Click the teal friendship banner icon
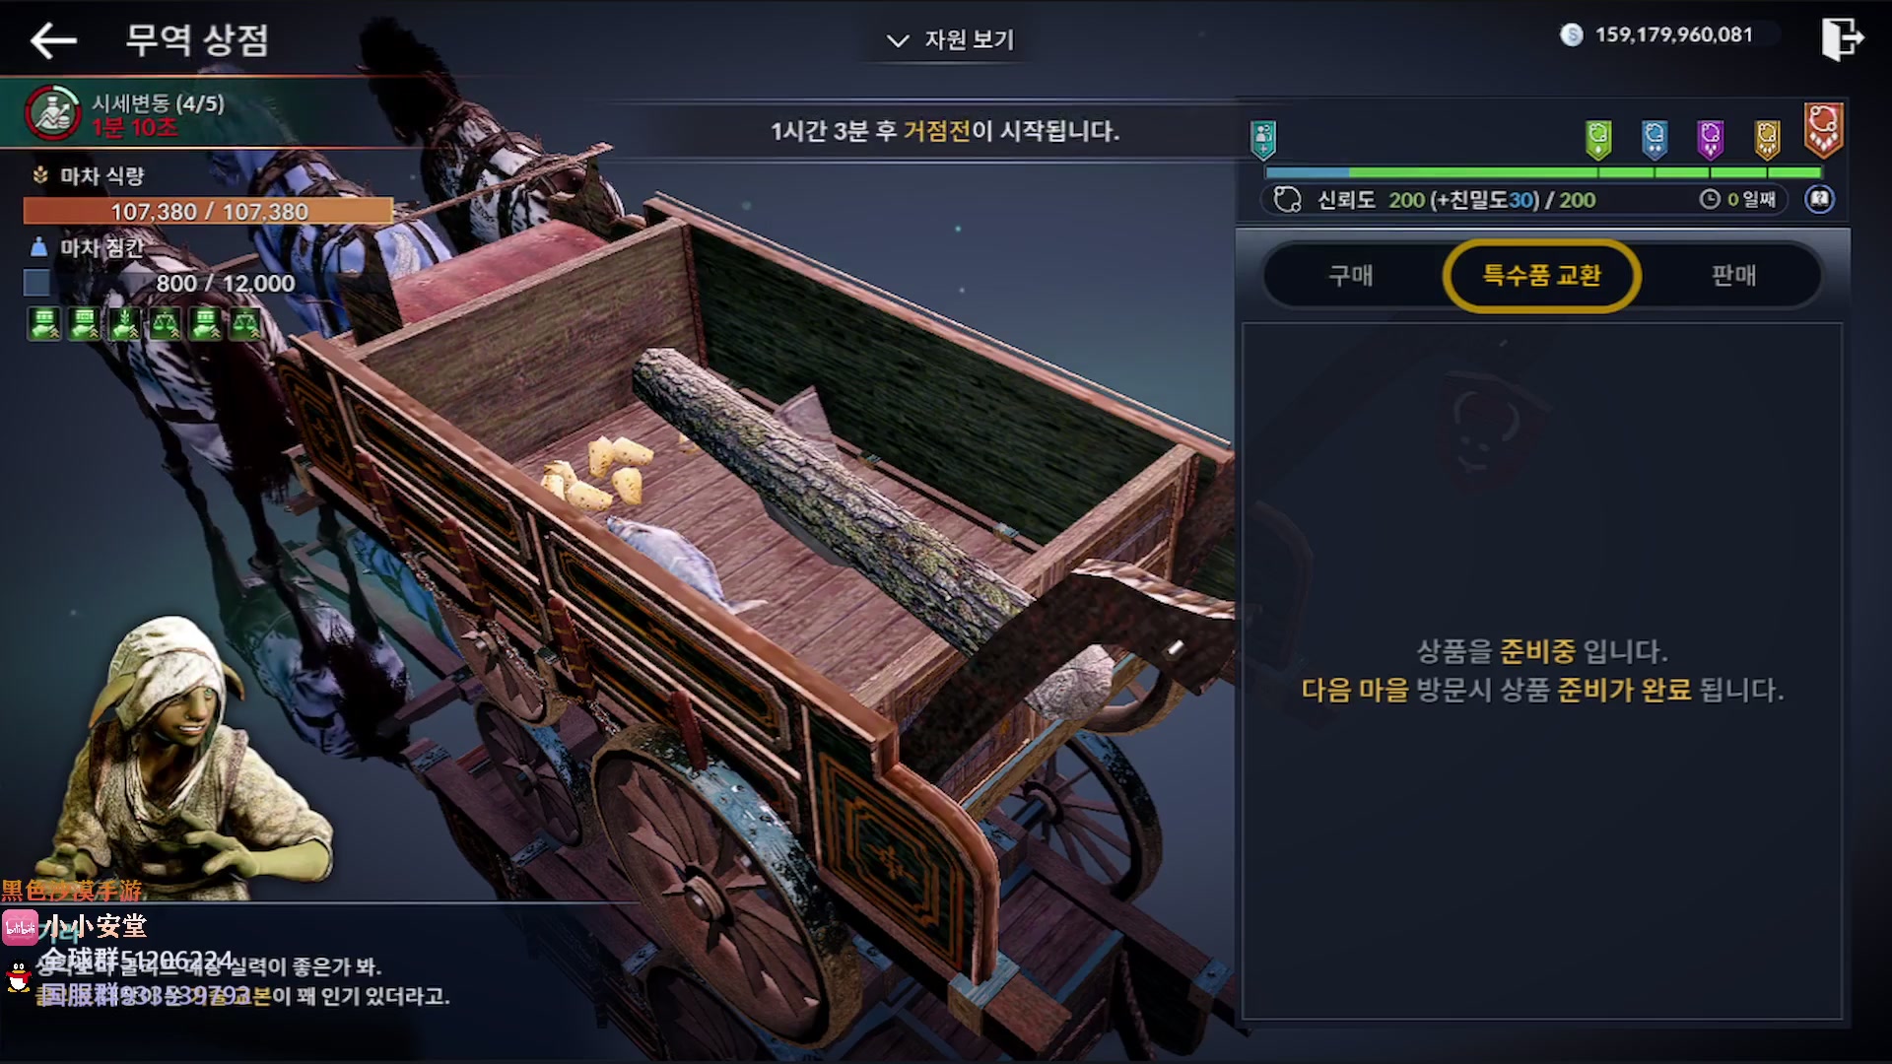The width and height of the screenshot is (1892, 1064). click(1263, 139)
